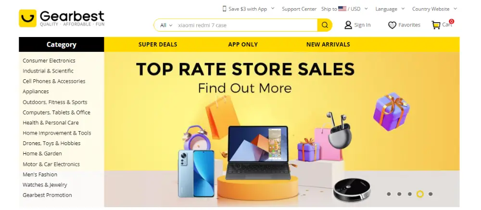Image resolution: width=481 pixels, height=210 pixels.
Task: Select the last banner carousel dot
Action: (x=430, y=194)
